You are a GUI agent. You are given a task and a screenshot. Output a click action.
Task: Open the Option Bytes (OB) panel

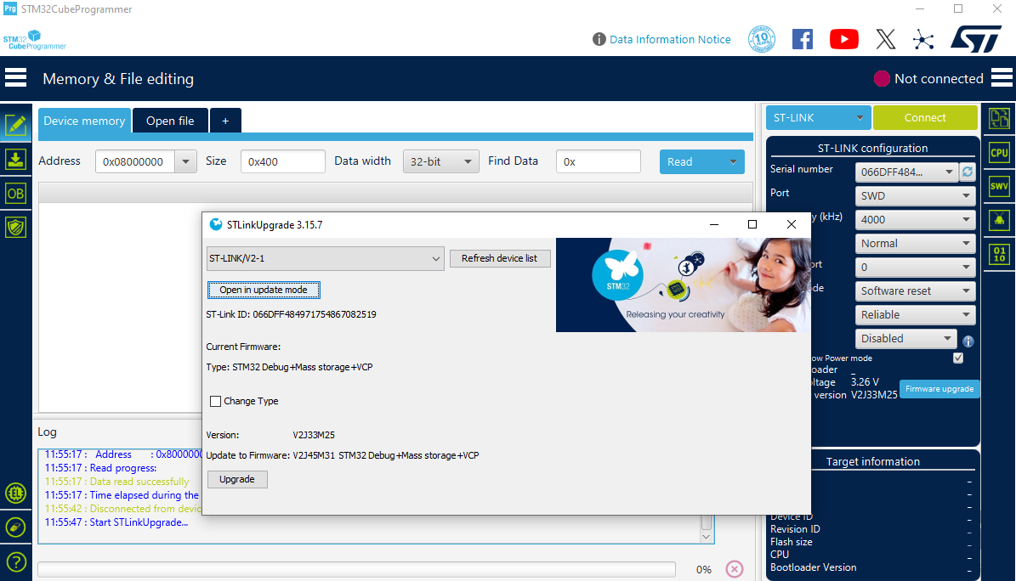coord(15,193)
